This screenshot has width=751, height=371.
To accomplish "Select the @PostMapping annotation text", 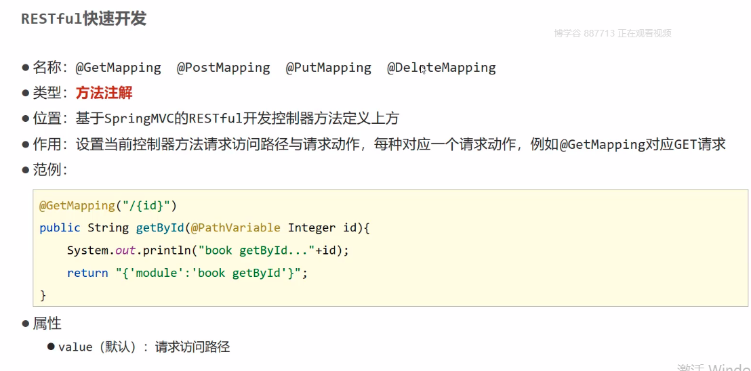I will click(x=223, y=67).
